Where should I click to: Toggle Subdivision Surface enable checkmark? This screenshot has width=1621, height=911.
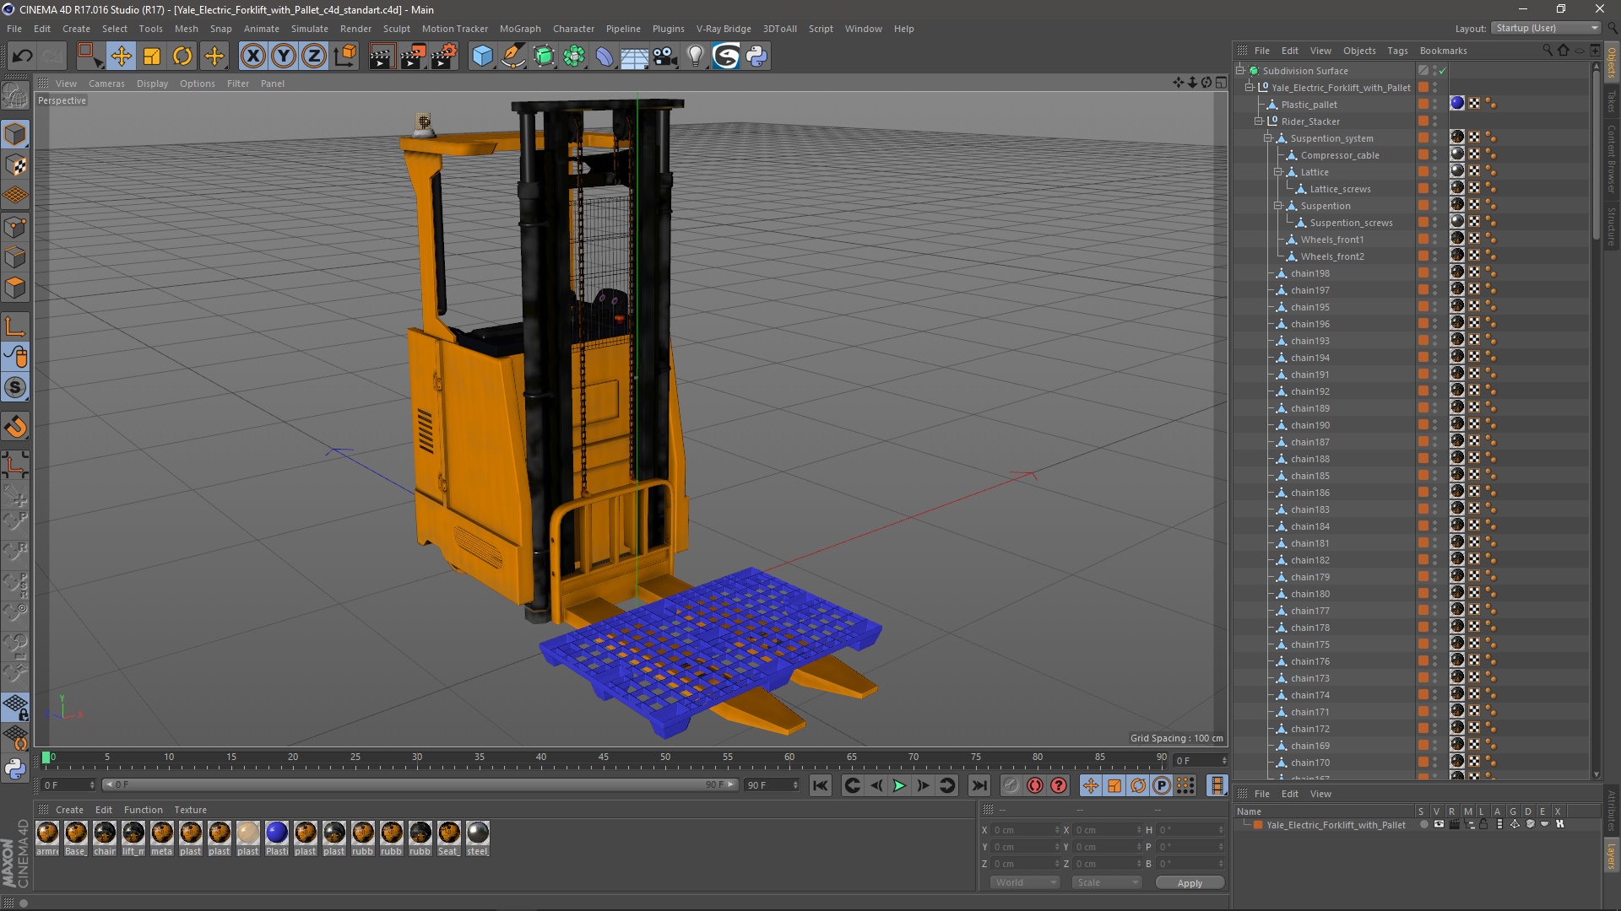[x=1443, y=71]
